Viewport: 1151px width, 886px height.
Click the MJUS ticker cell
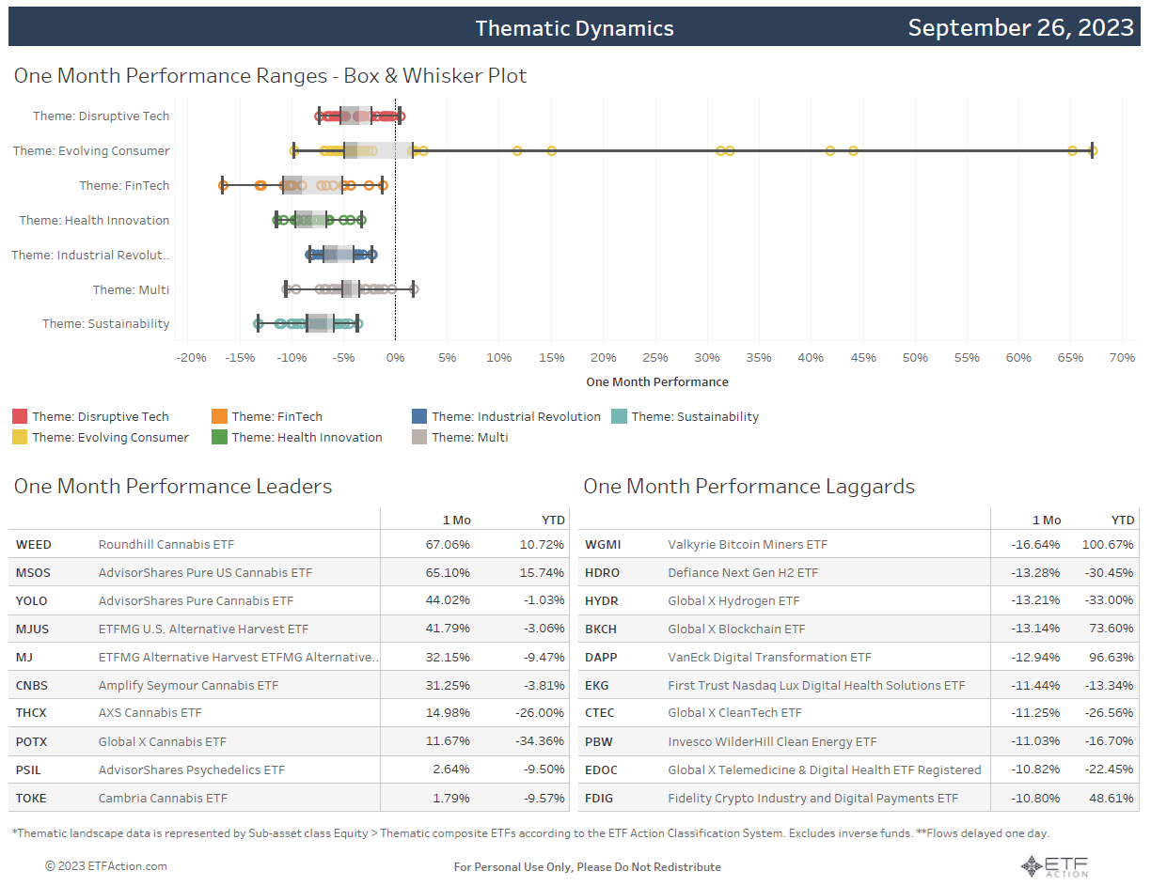click(x=31, y=630)
